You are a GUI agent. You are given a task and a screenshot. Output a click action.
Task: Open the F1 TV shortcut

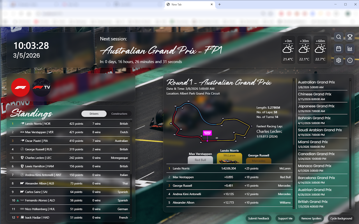point(42,87)
